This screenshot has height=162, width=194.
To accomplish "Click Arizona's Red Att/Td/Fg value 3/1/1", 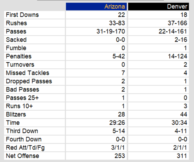I will click(x=118, y=147).
